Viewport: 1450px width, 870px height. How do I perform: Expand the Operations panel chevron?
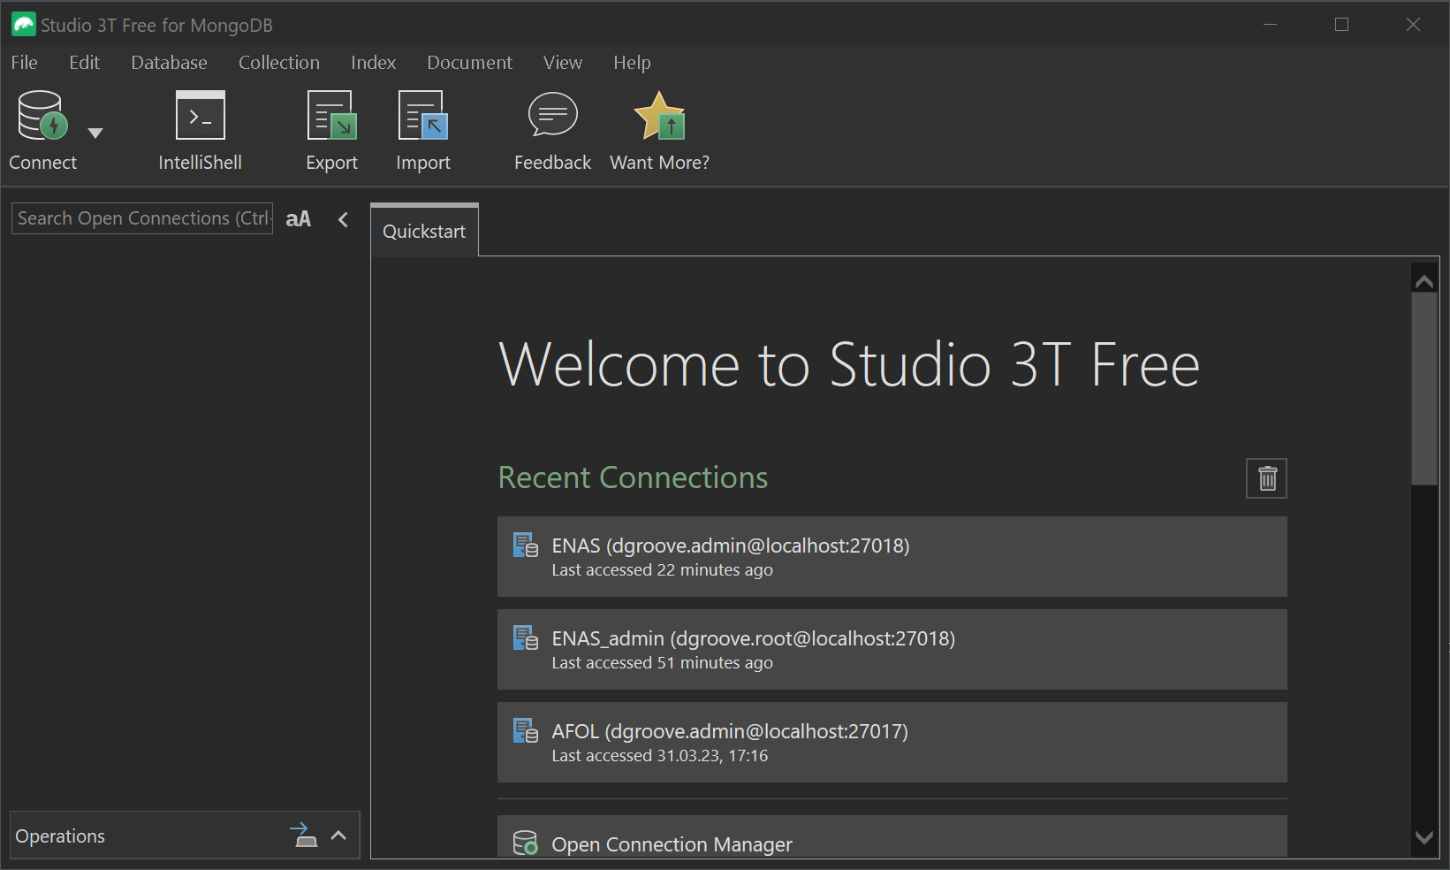click(x=338, y=836)
